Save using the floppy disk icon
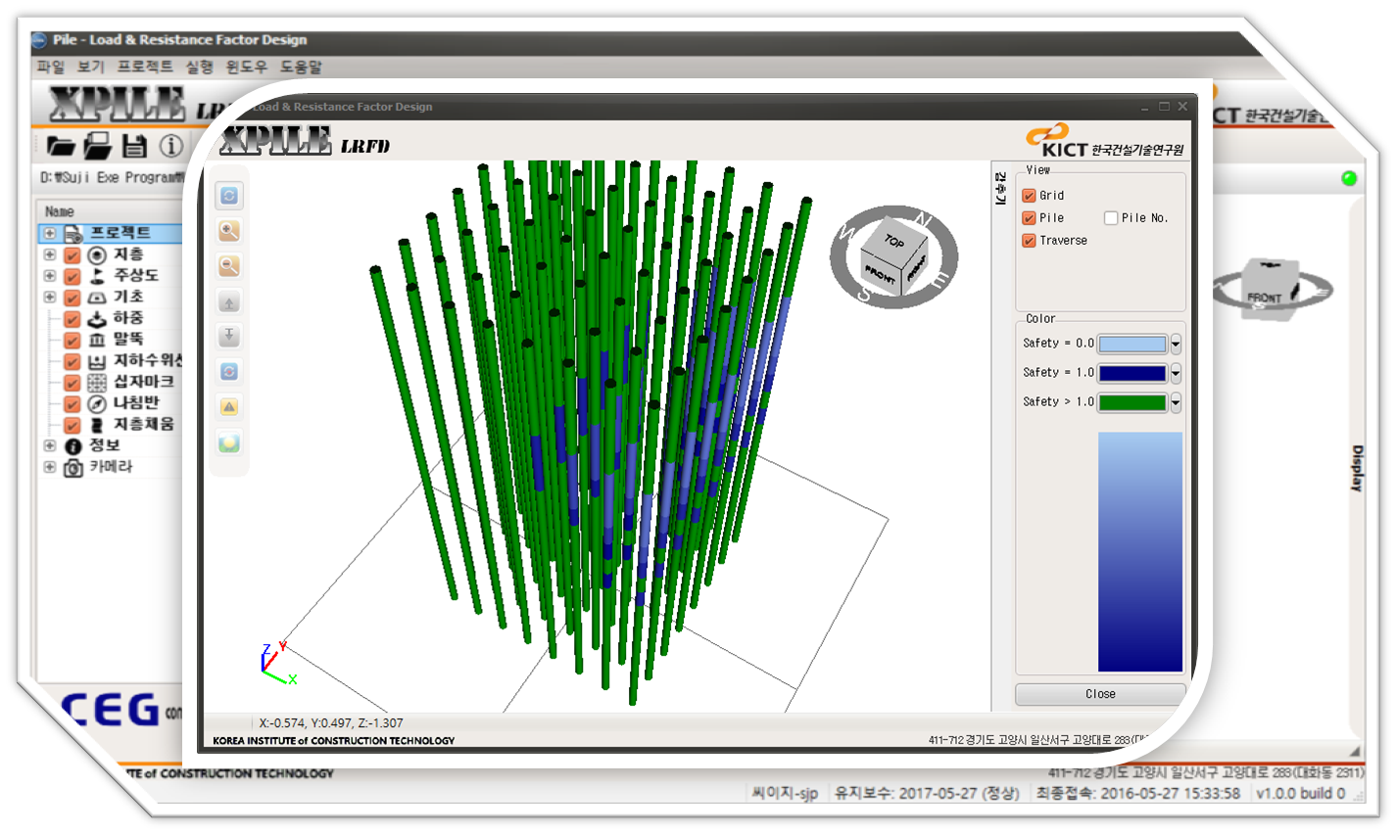The width and height of the screenshot is (1396, 833). tap(134, 147)
